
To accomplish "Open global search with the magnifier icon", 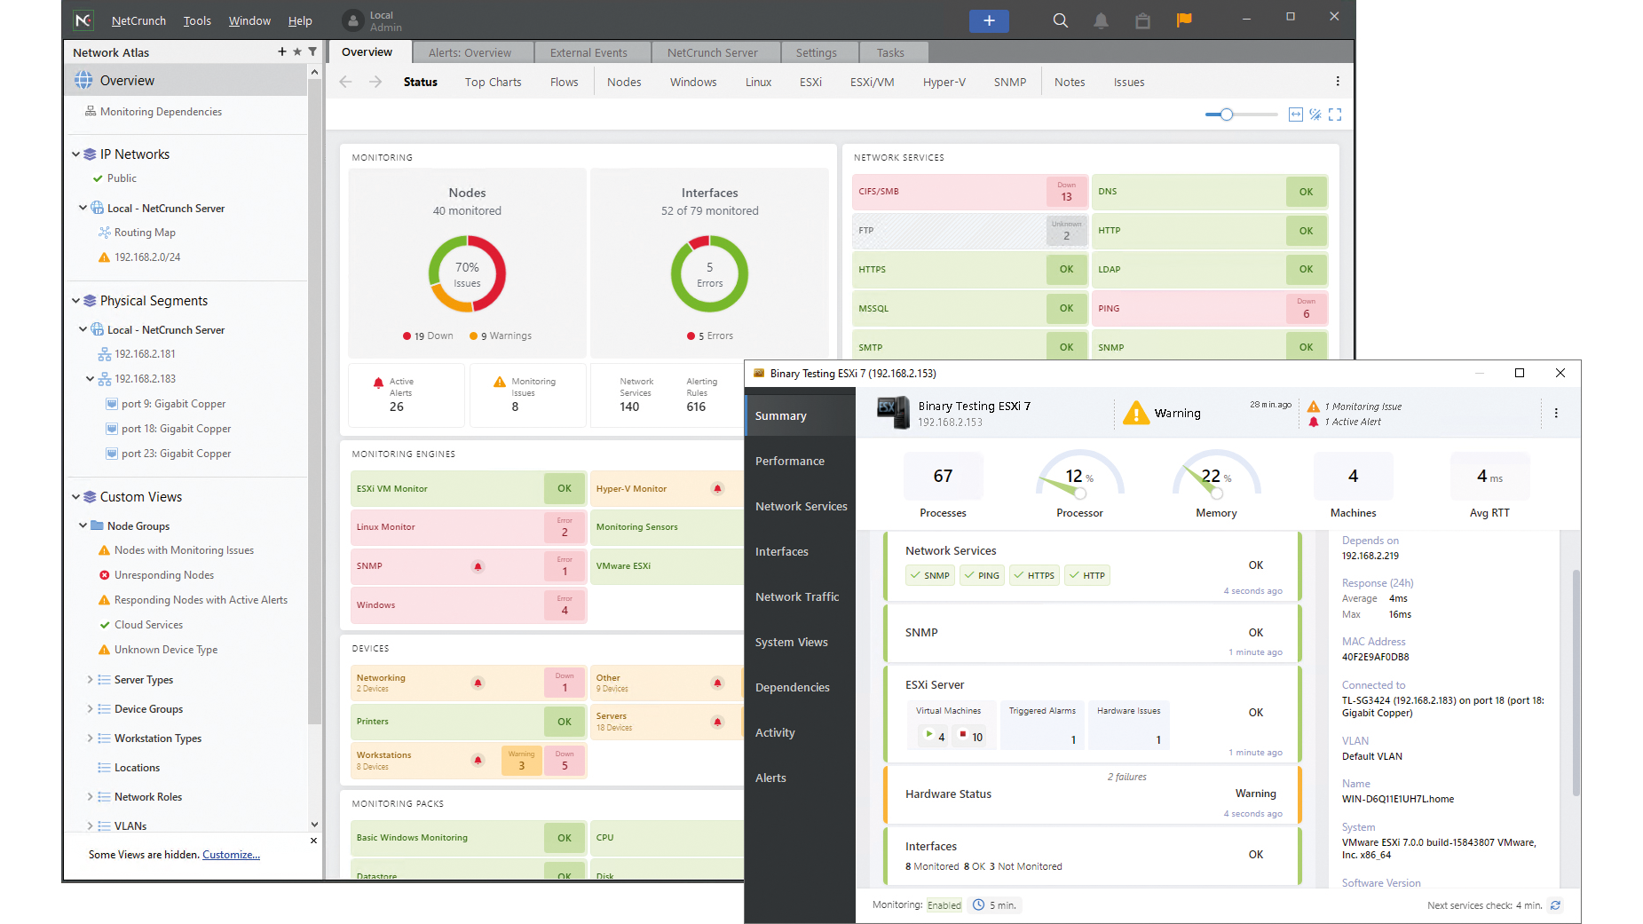I will click(1060, 20).
